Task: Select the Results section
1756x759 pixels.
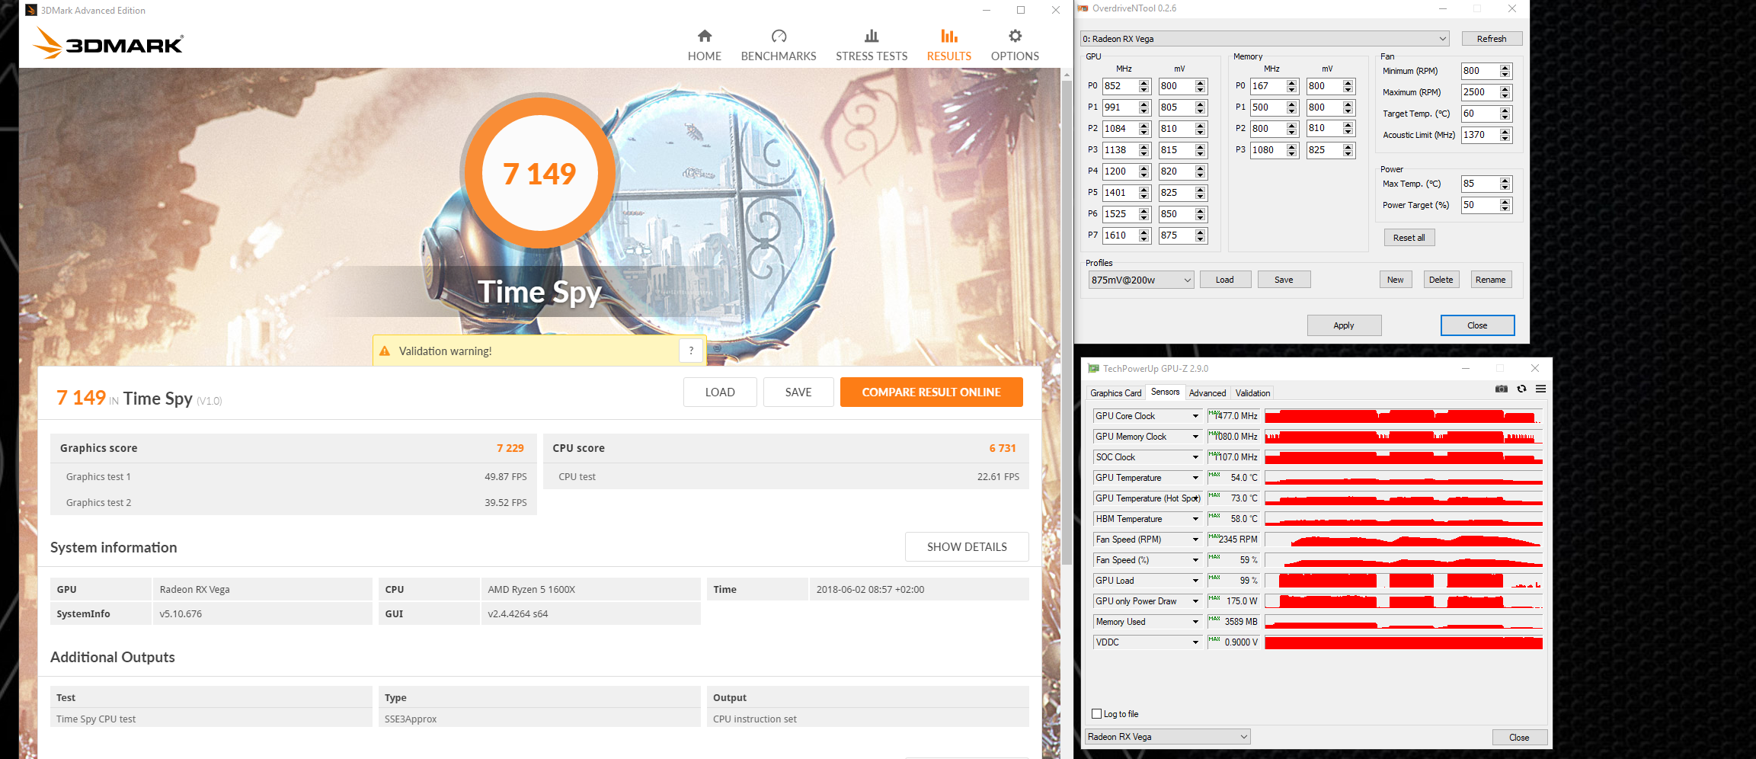Action: (948, 46)
